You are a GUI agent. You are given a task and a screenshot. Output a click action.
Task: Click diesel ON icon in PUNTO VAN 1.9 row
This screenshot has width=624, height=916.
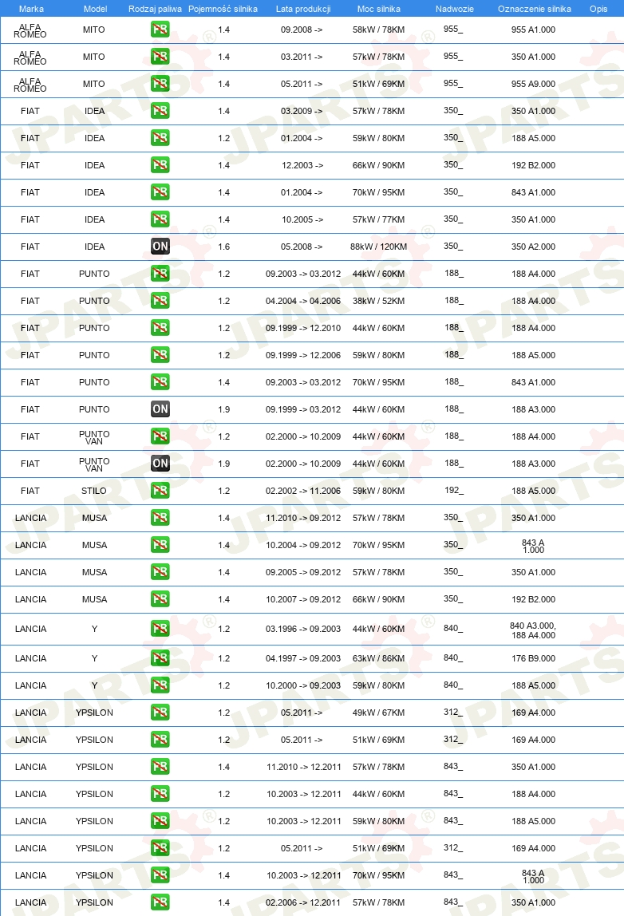[x=160, y=464]
